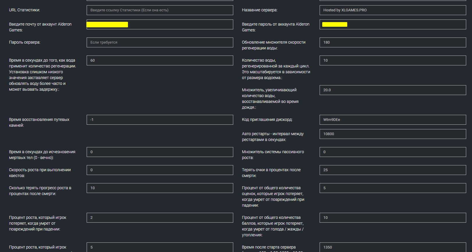Edit the rain water multiplier field showing 20.0
Screen dimensions: 472x252
click(x=393, y=90)
